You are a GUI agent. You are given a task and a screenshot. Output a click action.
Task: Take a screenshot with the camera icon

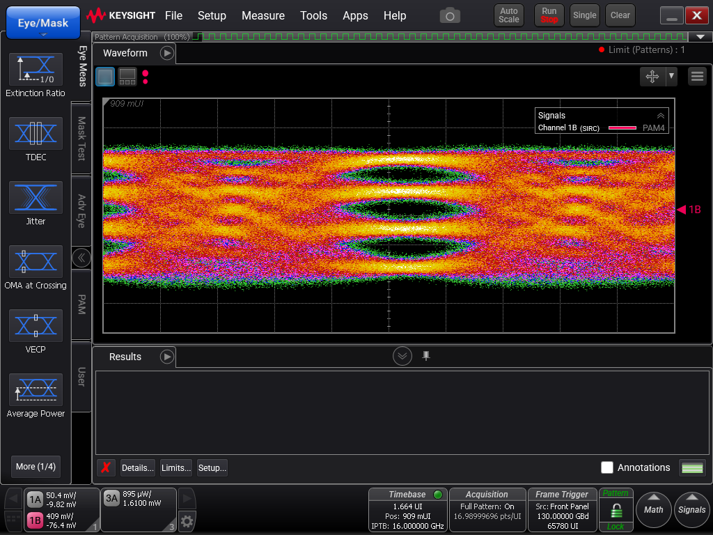450,15
